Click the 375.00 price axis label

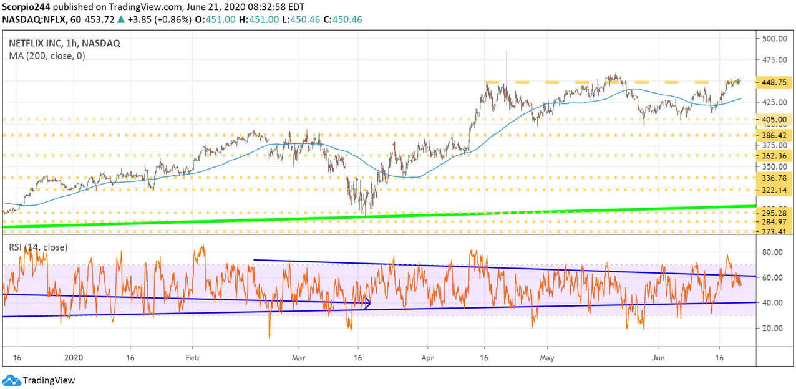tap(773, 145)
